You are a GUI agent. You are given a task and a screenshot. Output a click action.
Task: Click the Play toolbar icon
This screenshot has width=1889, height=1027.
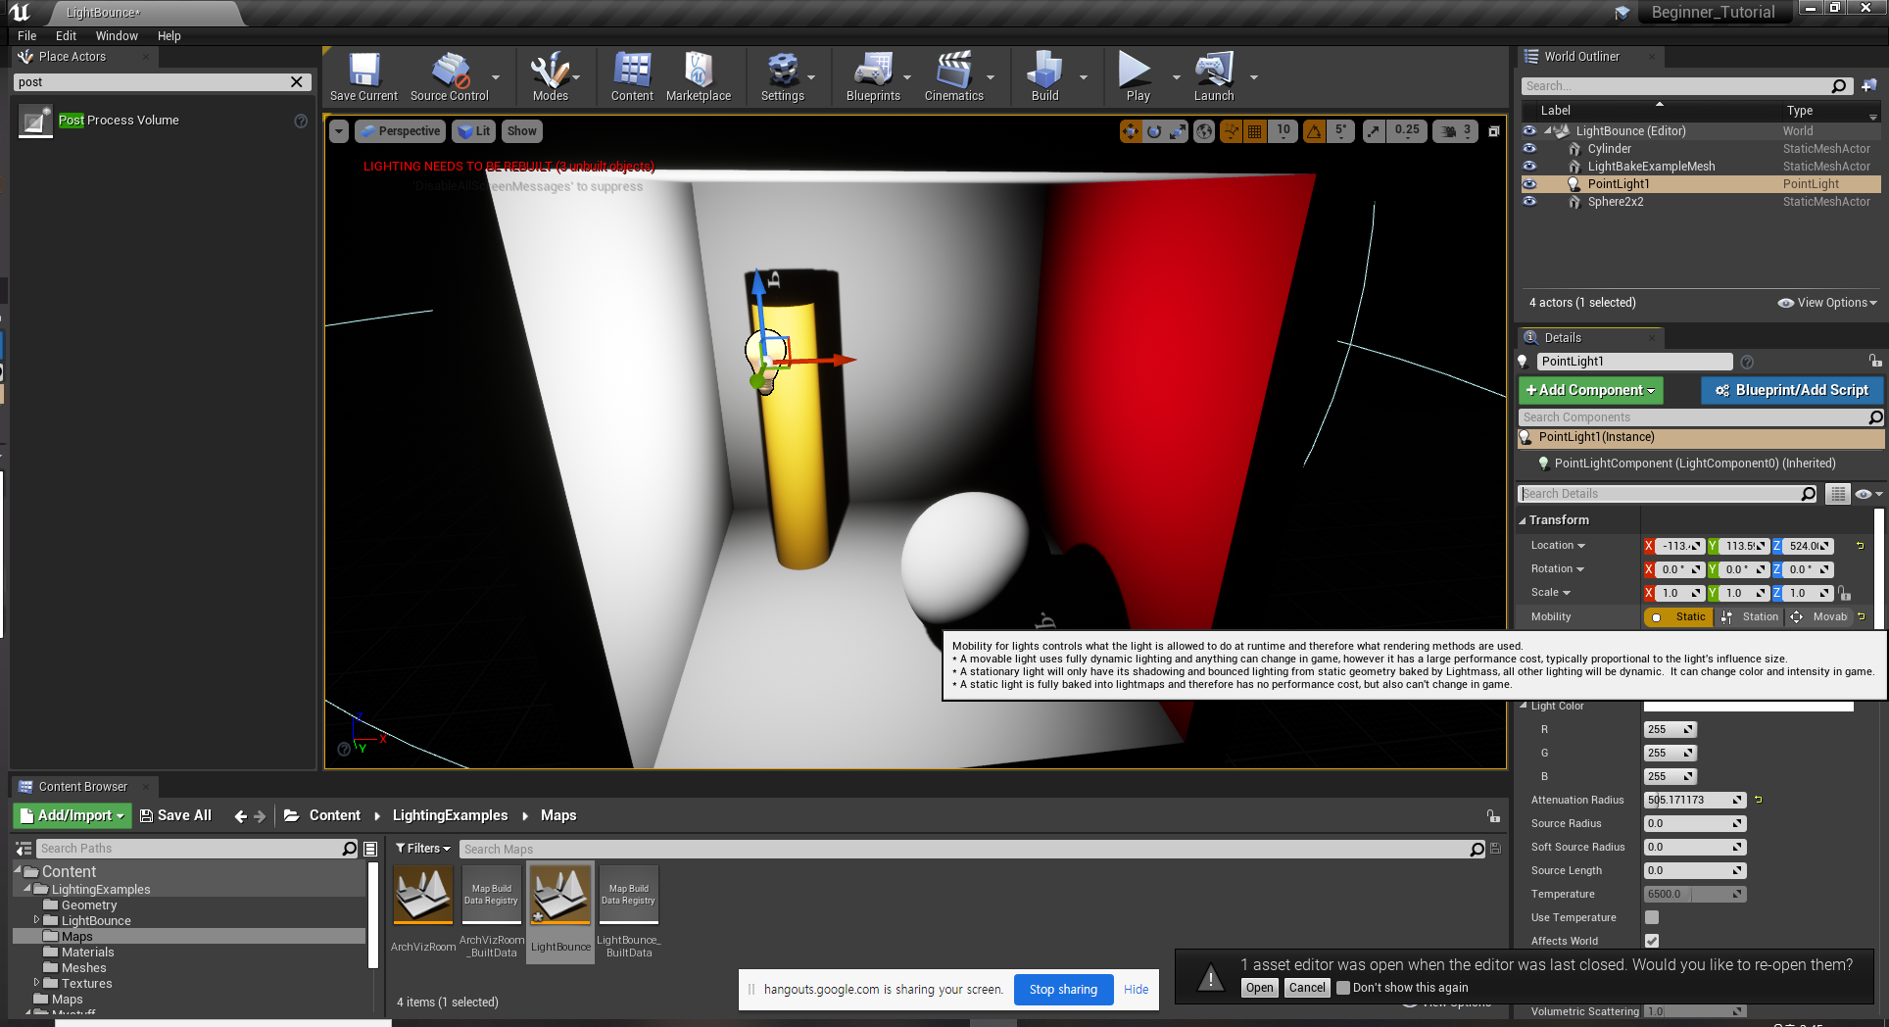1137,76
